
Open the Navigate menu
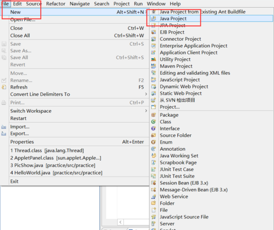click(x=80, y=4)
